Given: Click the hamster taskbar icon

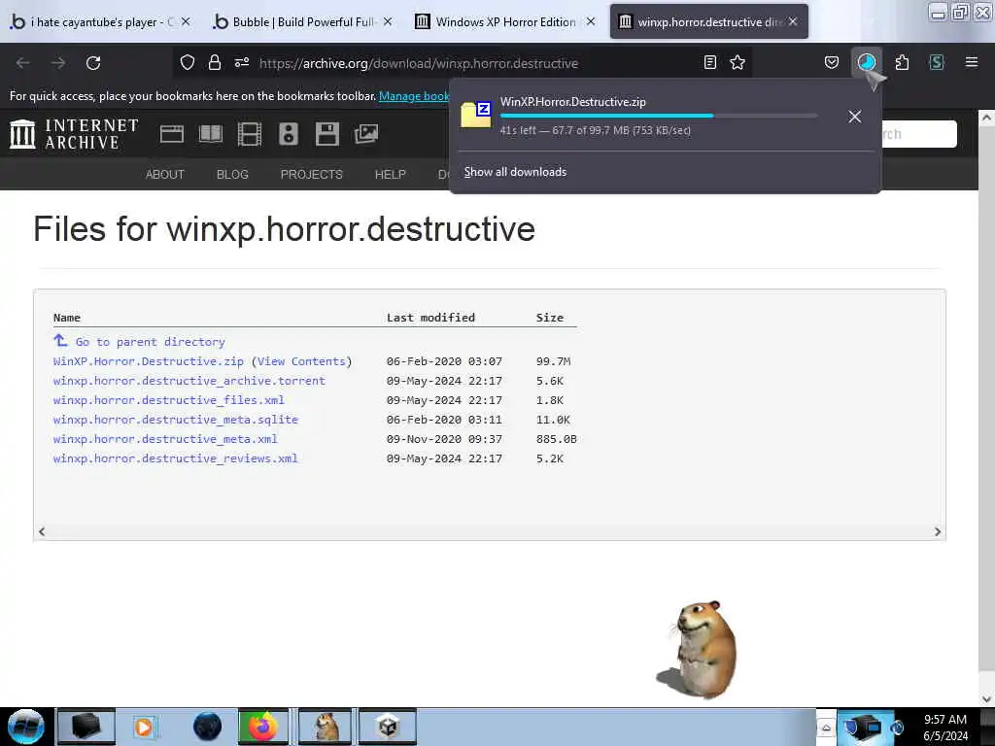Looking at the screenshot, I should point(326,727).
